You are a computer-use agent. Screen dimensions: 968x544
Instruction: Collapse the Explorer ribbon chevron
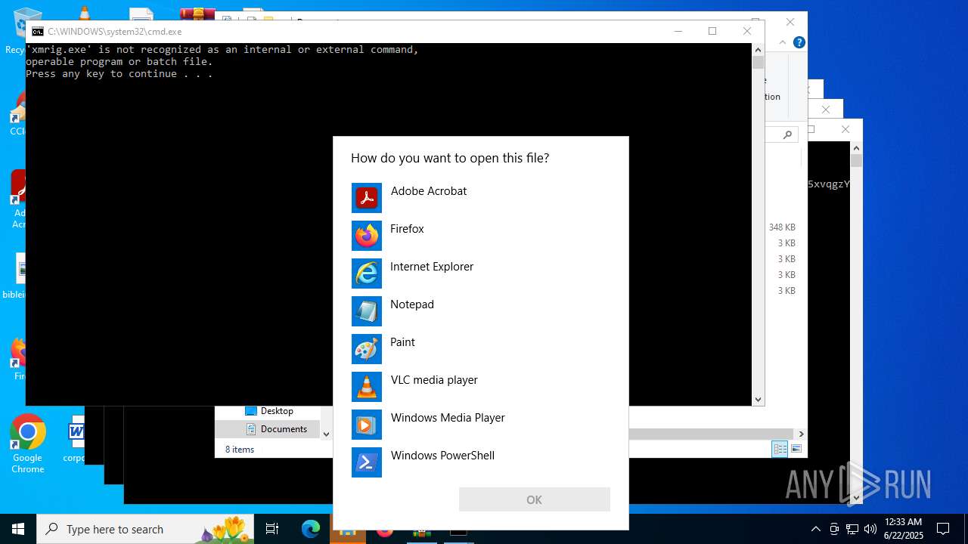point(783,43)
